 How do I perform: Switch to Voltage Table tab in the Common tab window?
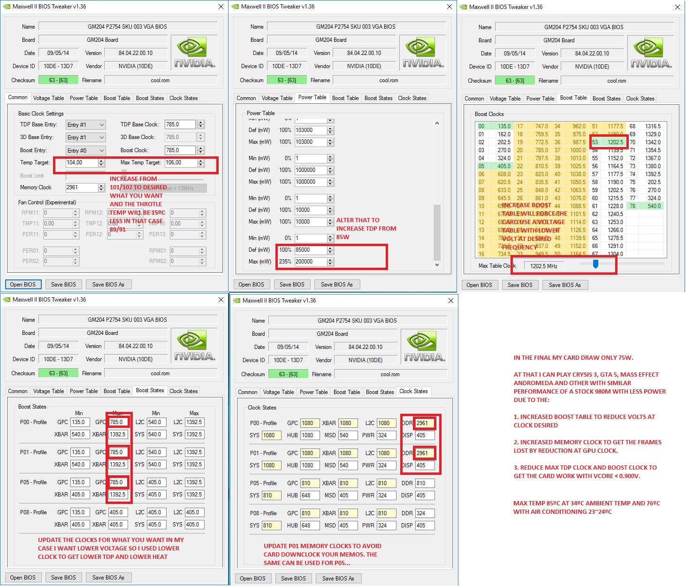coord(48,98)
